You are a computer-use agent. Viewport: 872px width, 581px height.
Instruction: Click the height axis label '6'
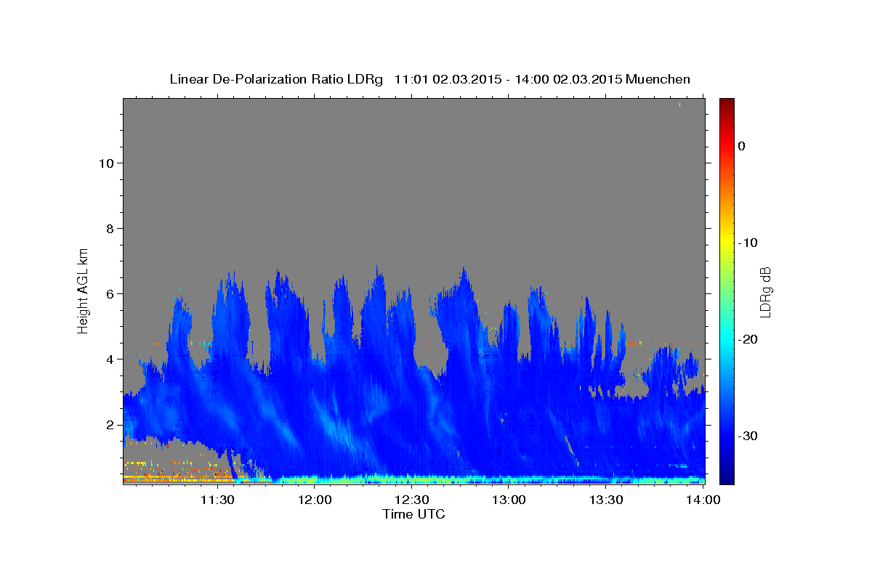(109, 294)
